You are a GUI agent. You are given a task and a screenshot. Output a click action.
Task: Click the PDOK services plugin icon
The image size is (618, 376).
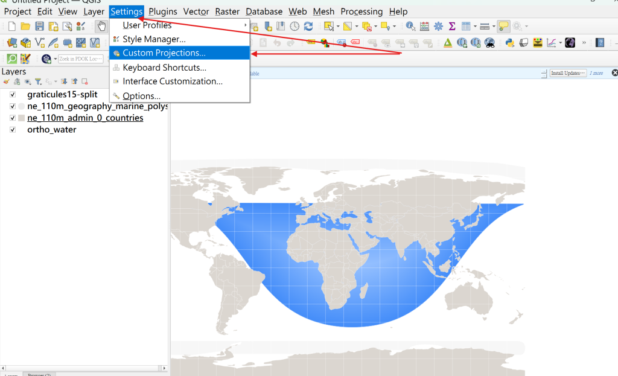coord(46,59)
